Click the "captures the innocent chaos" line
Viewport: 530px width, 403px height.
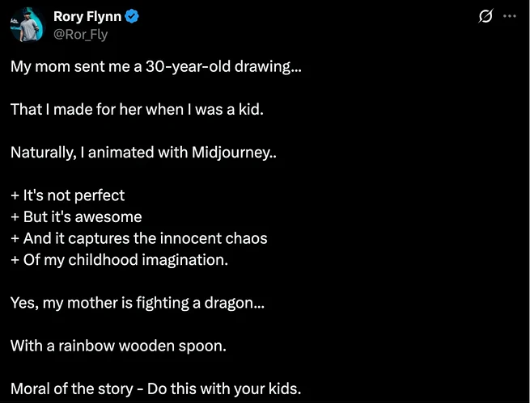coord(138,238)
